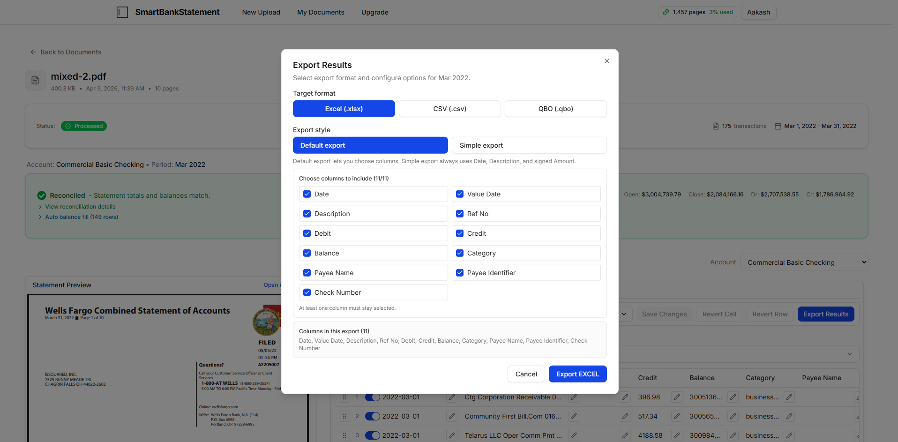The height and width of the screenshot is (442, 898).
Task: Uncheck the Value Date column checkbox
Action: 460,194
